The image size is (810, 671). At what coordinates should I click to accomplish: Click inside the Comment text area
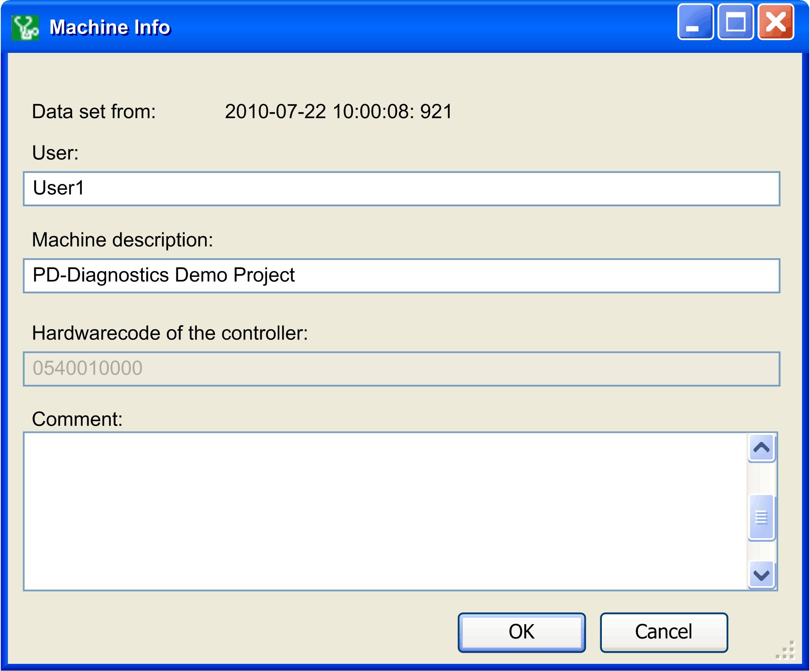tap(385, 511)
